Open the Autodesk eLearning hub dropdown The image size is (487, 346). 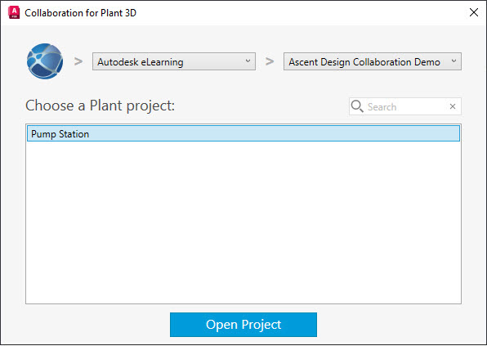pyautogui.click(x=173, y=61)
